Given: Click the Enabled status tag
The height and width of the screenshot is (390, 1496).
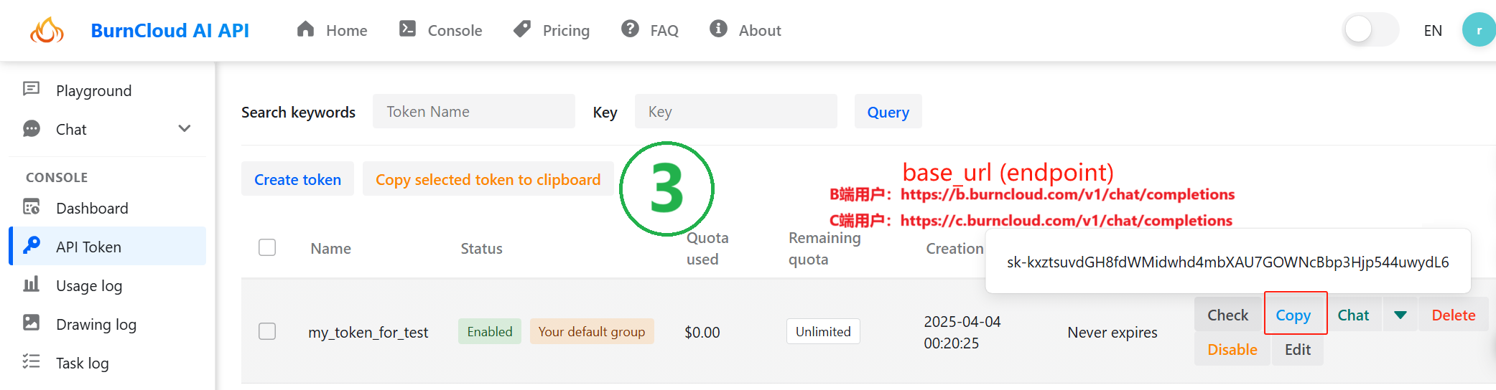Looking at the screenshot, I should (x=490, y=331).
